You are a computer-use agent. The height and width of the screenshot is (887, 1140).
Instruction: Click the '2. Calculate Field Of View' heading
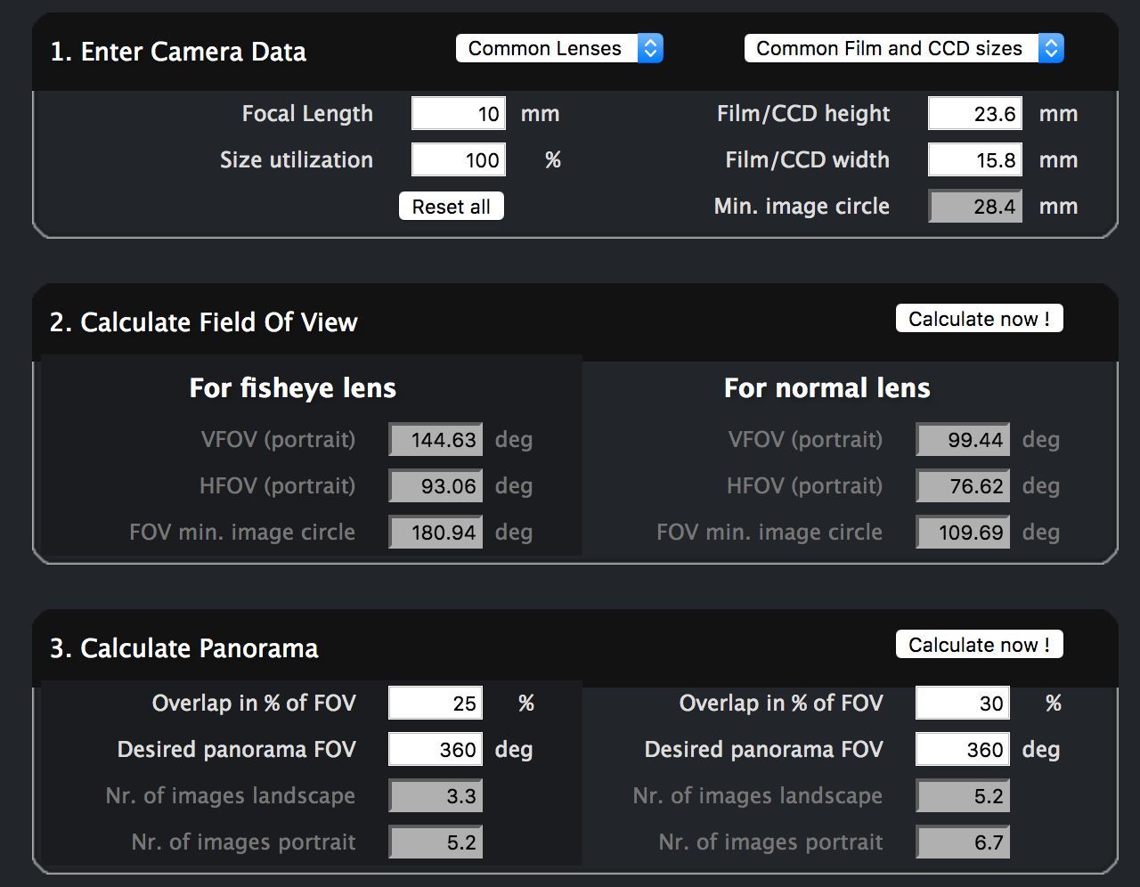[204, 321]
